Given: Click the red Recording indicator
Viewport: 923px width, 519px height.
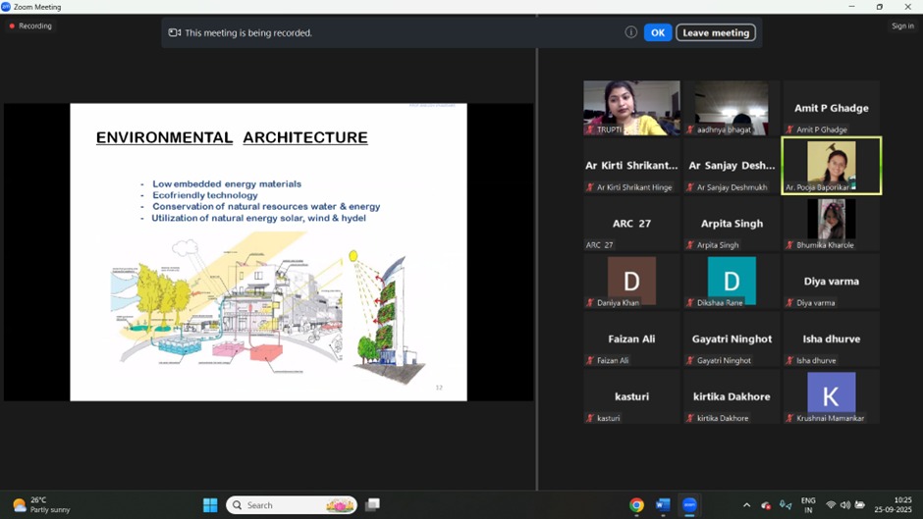Looking at the screenshot, I should (x=30, y=26).
